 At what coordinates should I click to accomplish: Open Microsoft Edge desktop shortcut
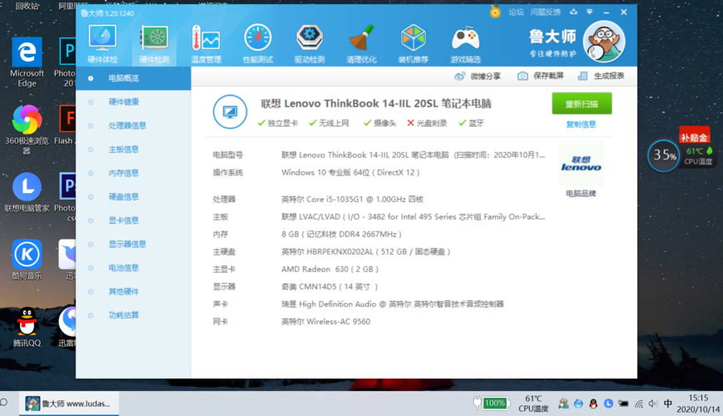27,62
